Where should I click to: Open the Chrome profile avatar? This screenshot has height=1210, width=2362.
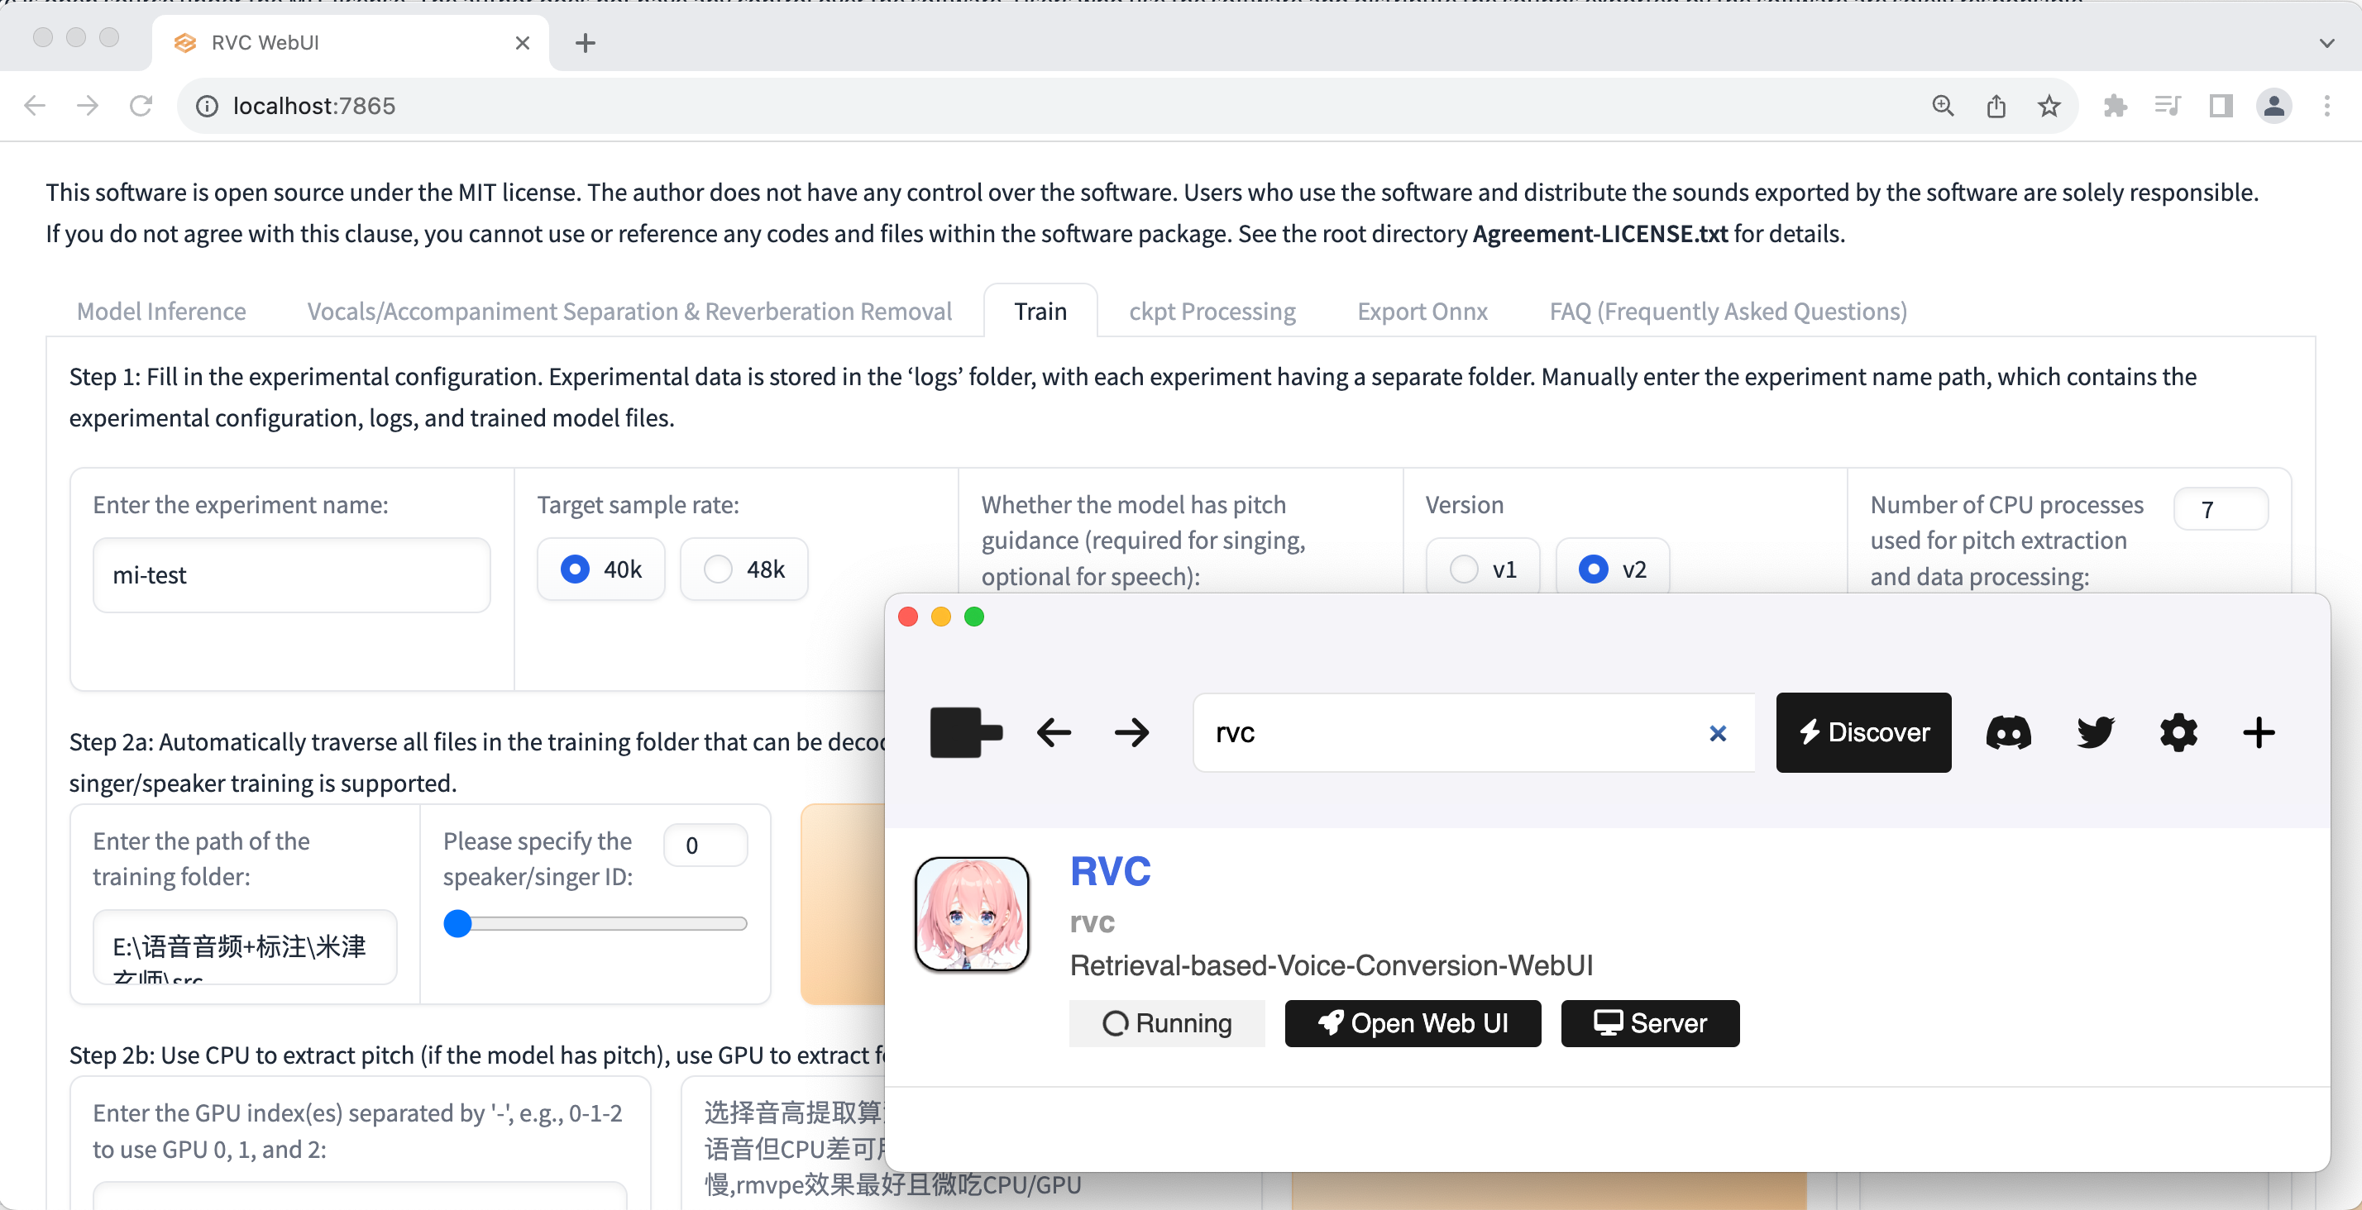pyautogui.click(x=2274, y=107)
